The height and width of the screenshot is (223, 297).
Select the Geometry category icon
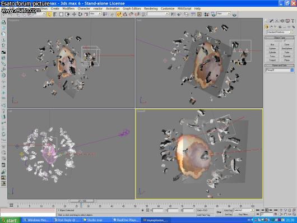tap(267, 27)
